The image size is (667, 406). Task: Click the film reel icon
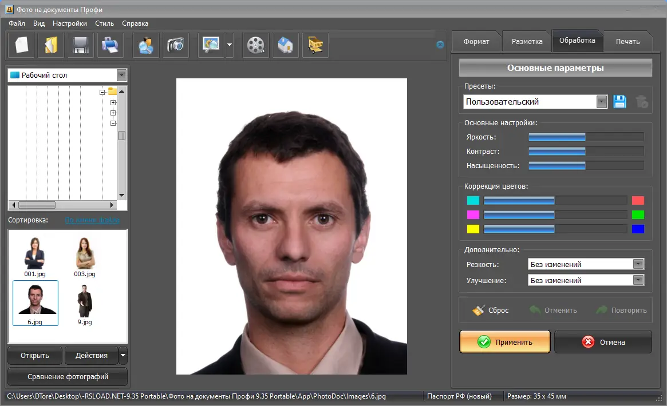pyautogui.click(x=256, y=45)
